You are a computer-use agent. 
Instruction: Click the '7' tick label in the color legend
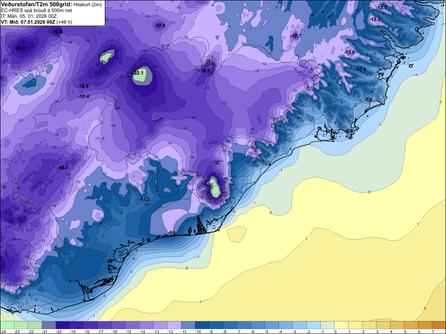coord(433,331)
